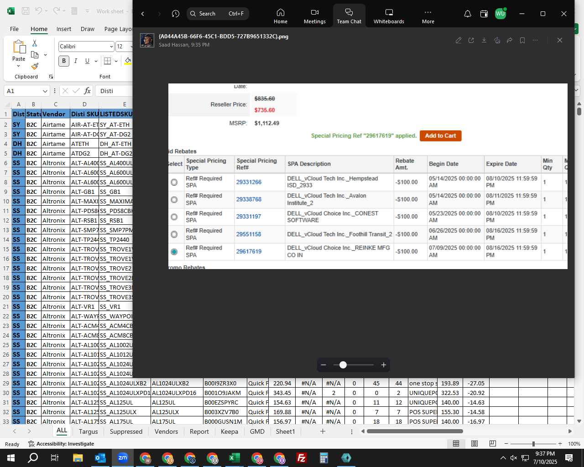The width and height of the screenshot is (584, 467).
Task: Open Clipboard dialog launcher
Action: (51, 77)
